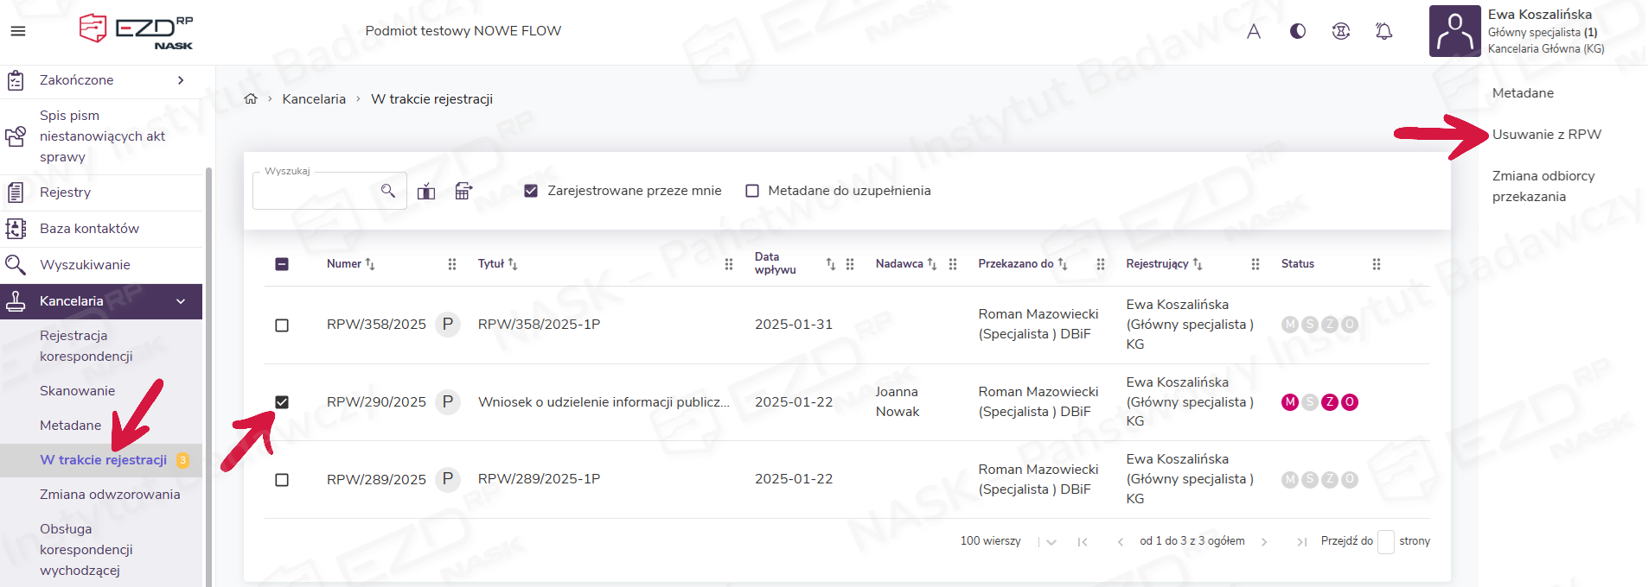This screenshot has height=587, width=1648.
Task: Click the font size A icon
Action: tap(1253, 32)
